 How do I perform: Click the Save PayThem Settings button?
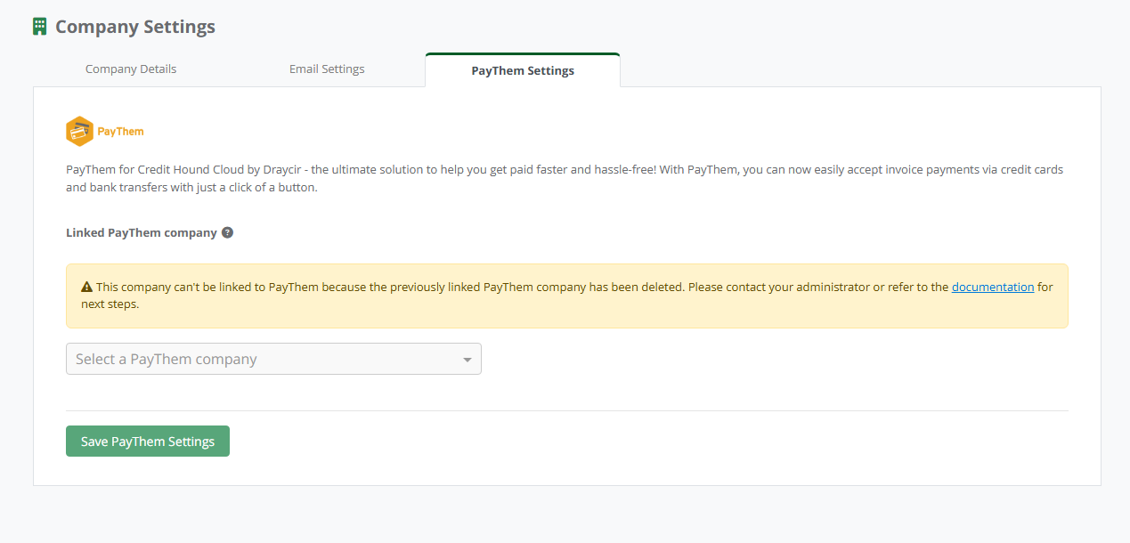click(148, 442)
